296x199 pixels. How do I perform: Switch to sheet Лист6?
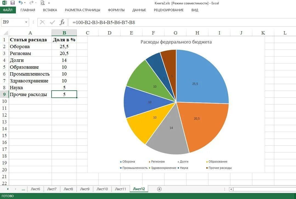click(35, 189)
